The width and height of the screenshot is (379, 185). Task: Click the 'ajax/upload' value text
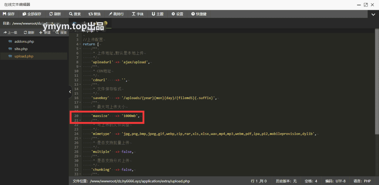click(135, 62)
